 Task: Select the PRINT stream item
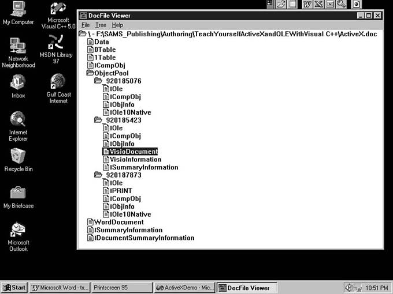(121, 191)
